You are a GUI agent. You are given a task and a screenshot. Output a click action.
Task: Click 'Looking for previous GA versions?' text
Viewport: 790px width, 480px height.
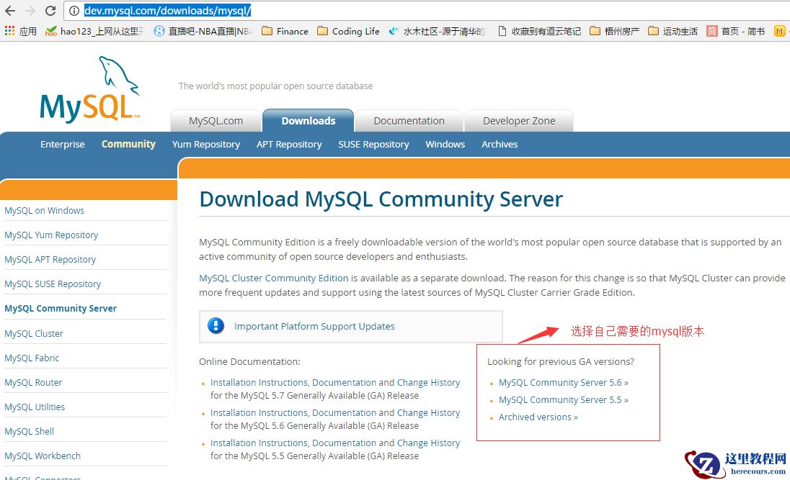coord(561,361)
